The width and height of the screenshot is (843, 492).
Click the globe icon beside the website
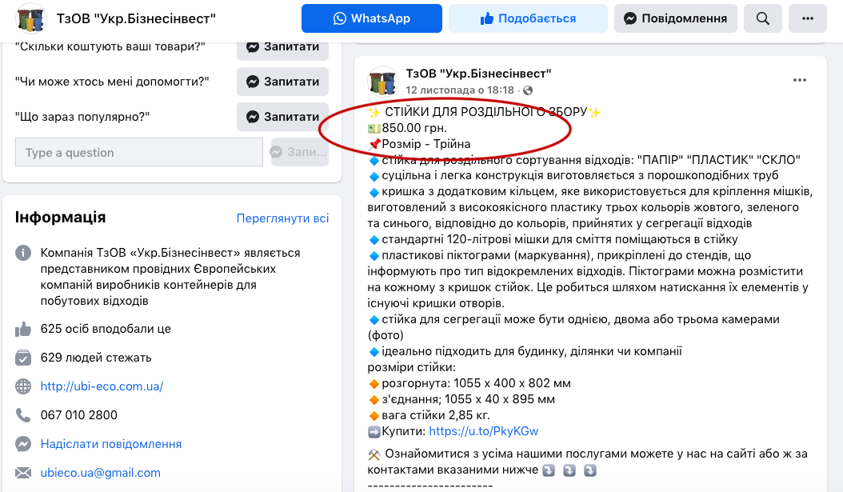[x=23, y=386]
